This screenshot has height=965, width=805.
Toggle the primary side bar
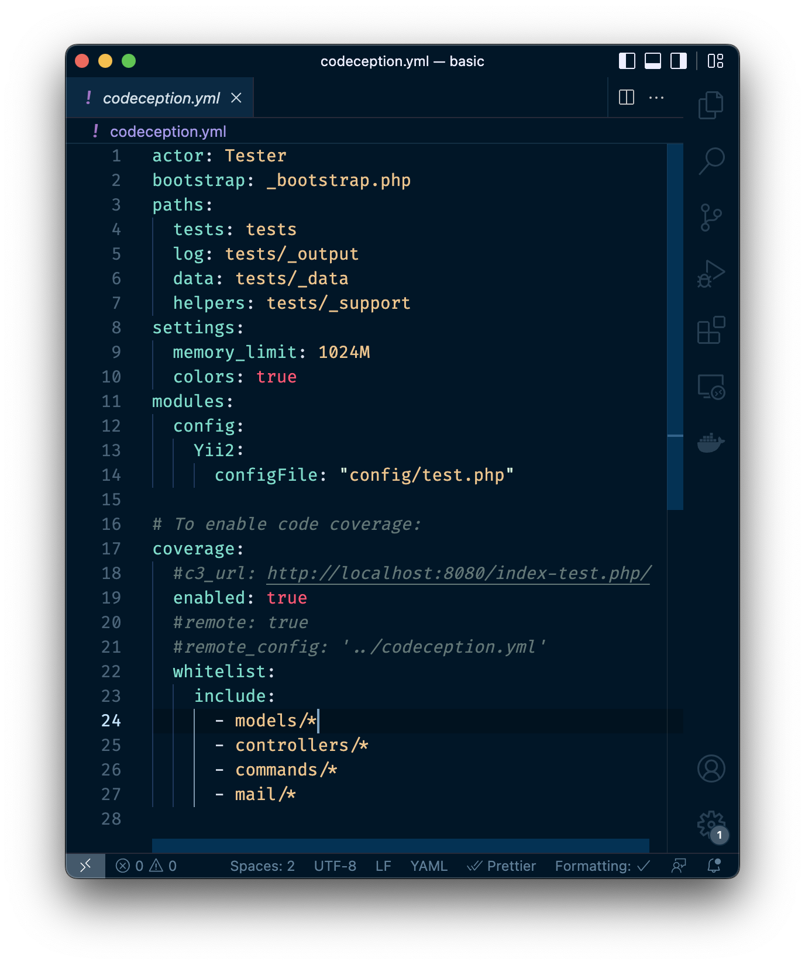pos(627,61)
